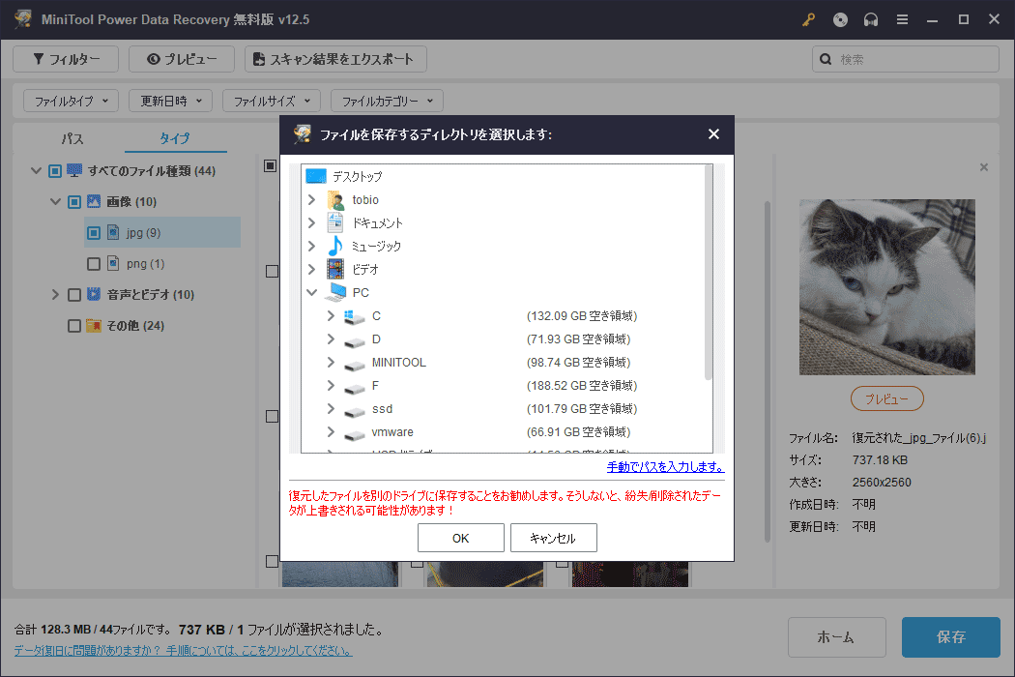
Task: Select the vmware drive icon
Action: point(355,434)
